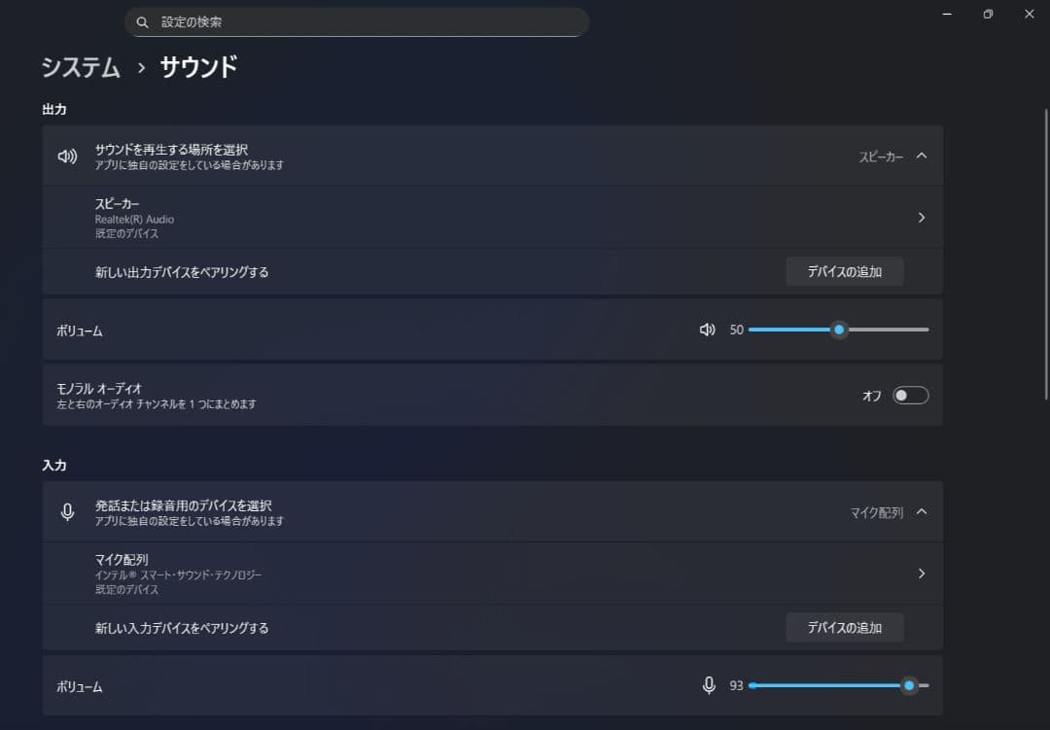
Task: Collapse the output device list chevron
Action: [x=922, y=156]
